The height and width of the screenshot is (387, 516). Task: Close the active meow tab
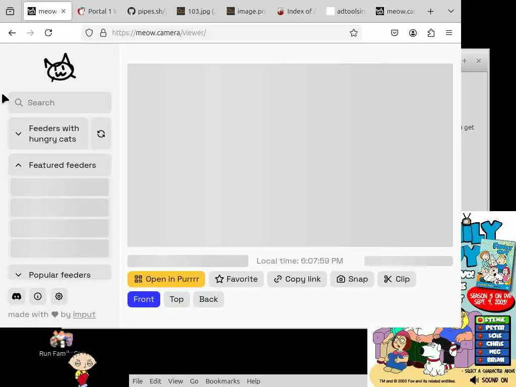click(63, 11)
